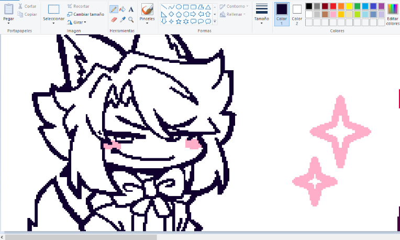Select the Text tool
Image resolution: width=400 pixels, height=240 pixels.
click(x=131, y=9)
